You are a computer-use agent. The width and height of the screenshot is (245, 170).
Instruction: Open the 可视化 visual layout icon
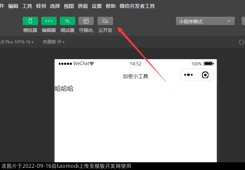tap(86, 21)
